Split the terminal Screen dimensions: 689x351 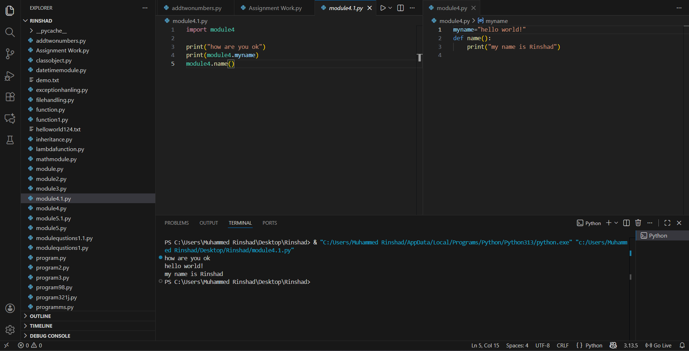click(626, 223)
